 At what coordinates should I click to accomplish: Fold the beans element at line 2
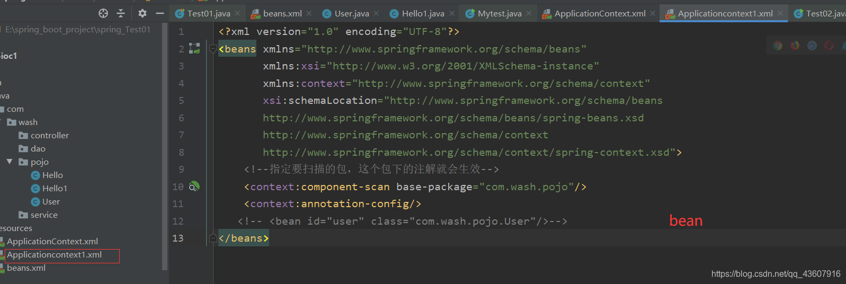tap(213, 49)
